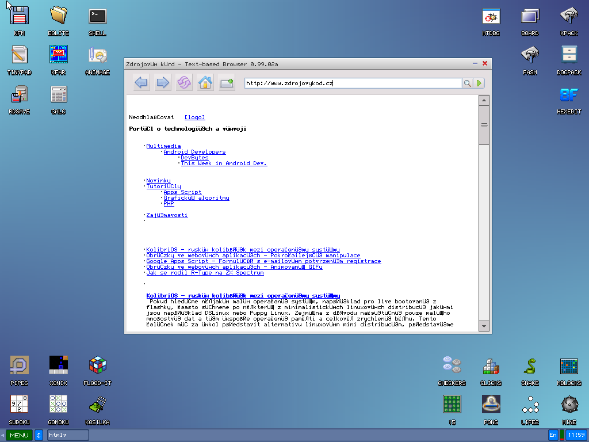Open the Multimedia link
The image size is (589, 442).
[163, 146]
